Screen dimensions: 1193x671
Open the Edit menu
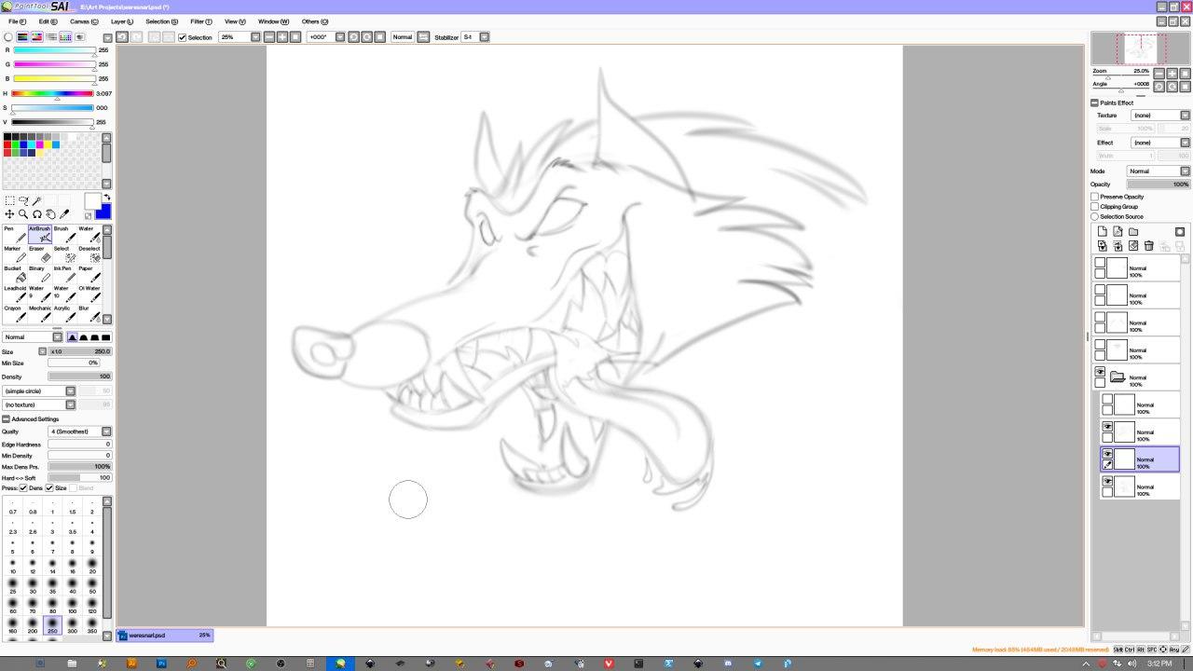[x=48, y=21]
